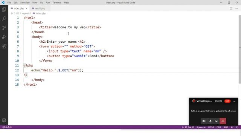Click the method="GET" attribute text
This screenshot has height=136, width=241.
81,46
